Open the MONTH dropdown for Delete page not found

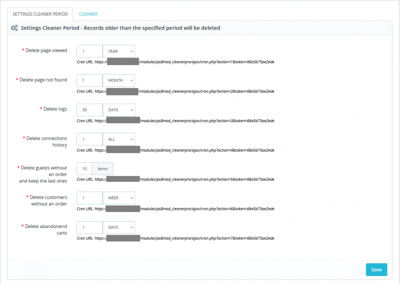118,80
